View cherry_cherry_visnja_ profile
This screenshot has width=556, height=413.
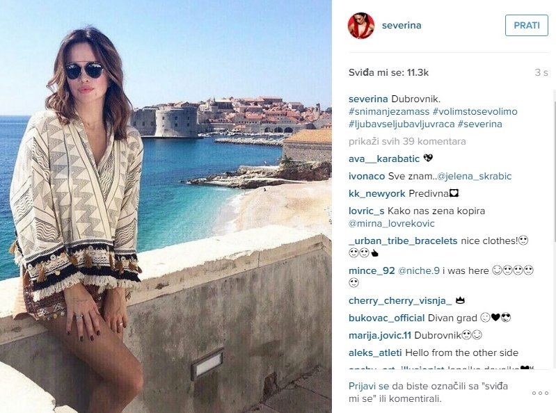click(x=400, y=301)
